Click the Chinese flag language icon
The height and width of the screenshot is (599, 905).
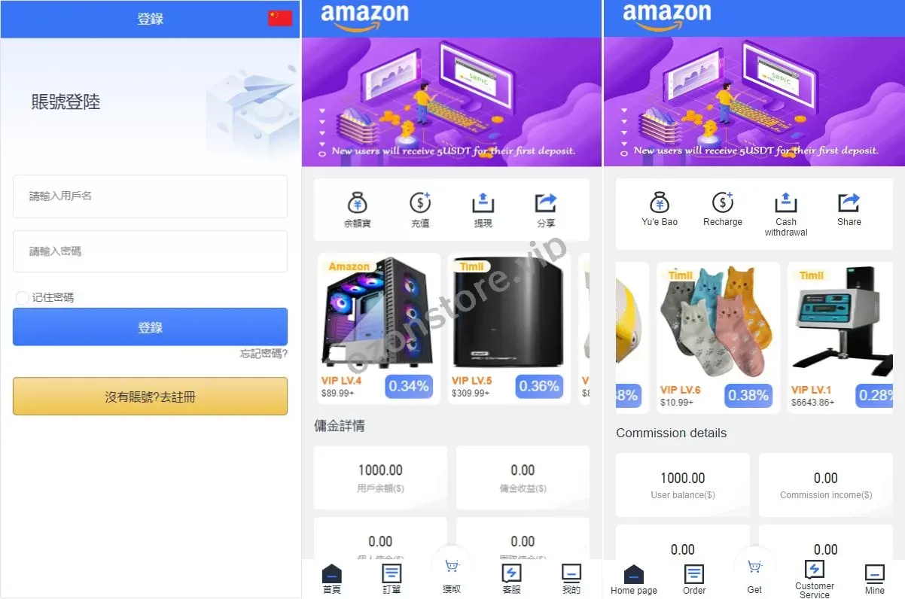point(280,18)
